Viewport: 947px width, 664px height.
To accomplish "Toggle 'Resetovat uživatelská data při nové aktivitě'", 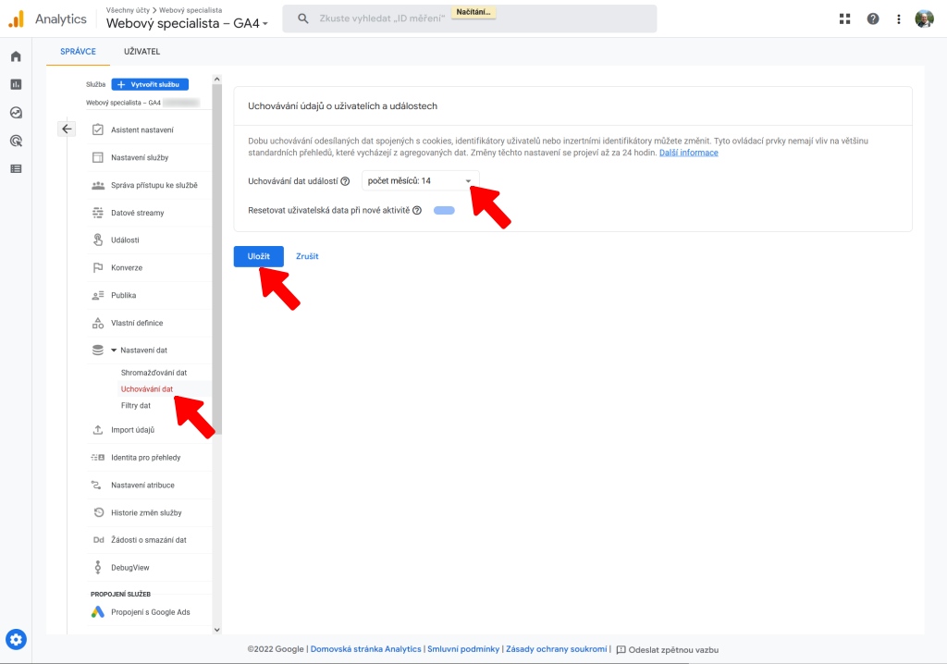I will click(x=444, y=210).
